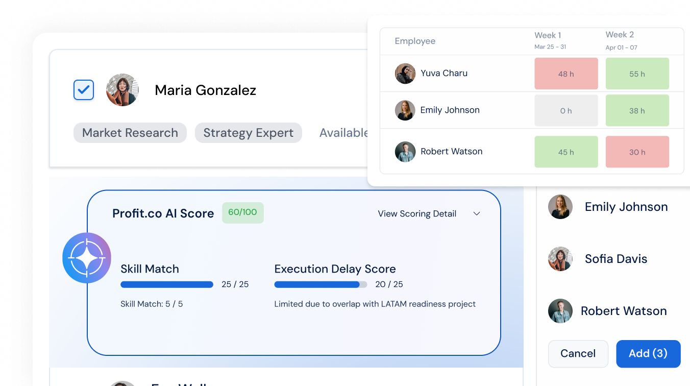Click the 25 / 25 skill match value
The width and height of the screenshot is (690, 386).
(235, 284)
